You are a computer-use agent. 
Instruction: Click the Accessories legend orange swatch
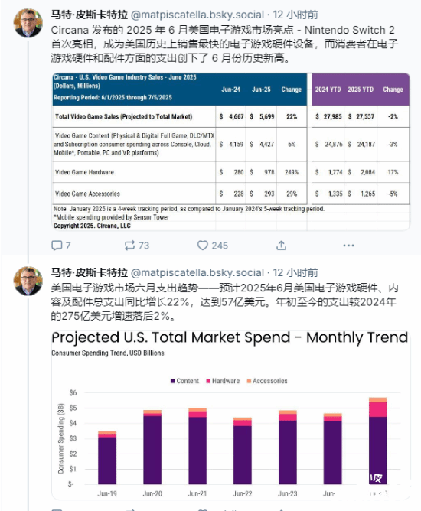249,381
